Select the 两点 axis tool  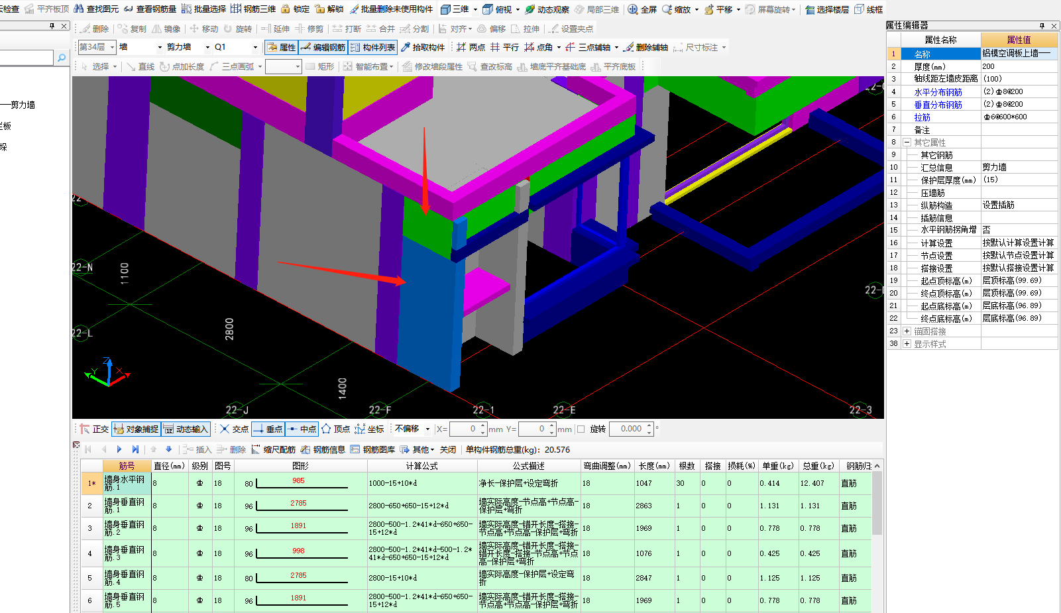(471, 47)
